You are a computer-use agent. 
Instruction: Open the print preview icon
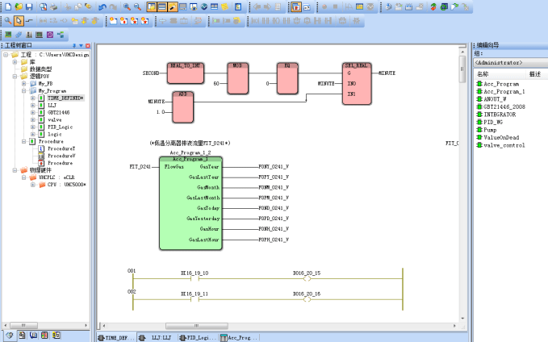pos(43,6)
